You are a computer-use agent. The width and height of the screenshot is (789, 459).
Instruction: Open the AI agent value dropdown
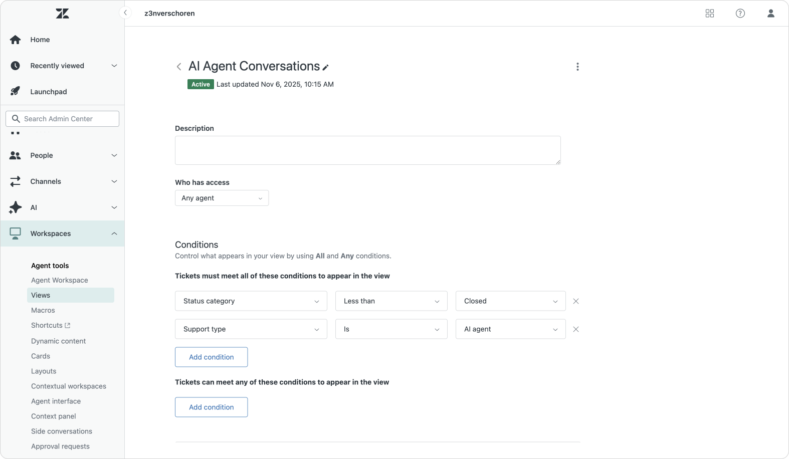point(510,329)
